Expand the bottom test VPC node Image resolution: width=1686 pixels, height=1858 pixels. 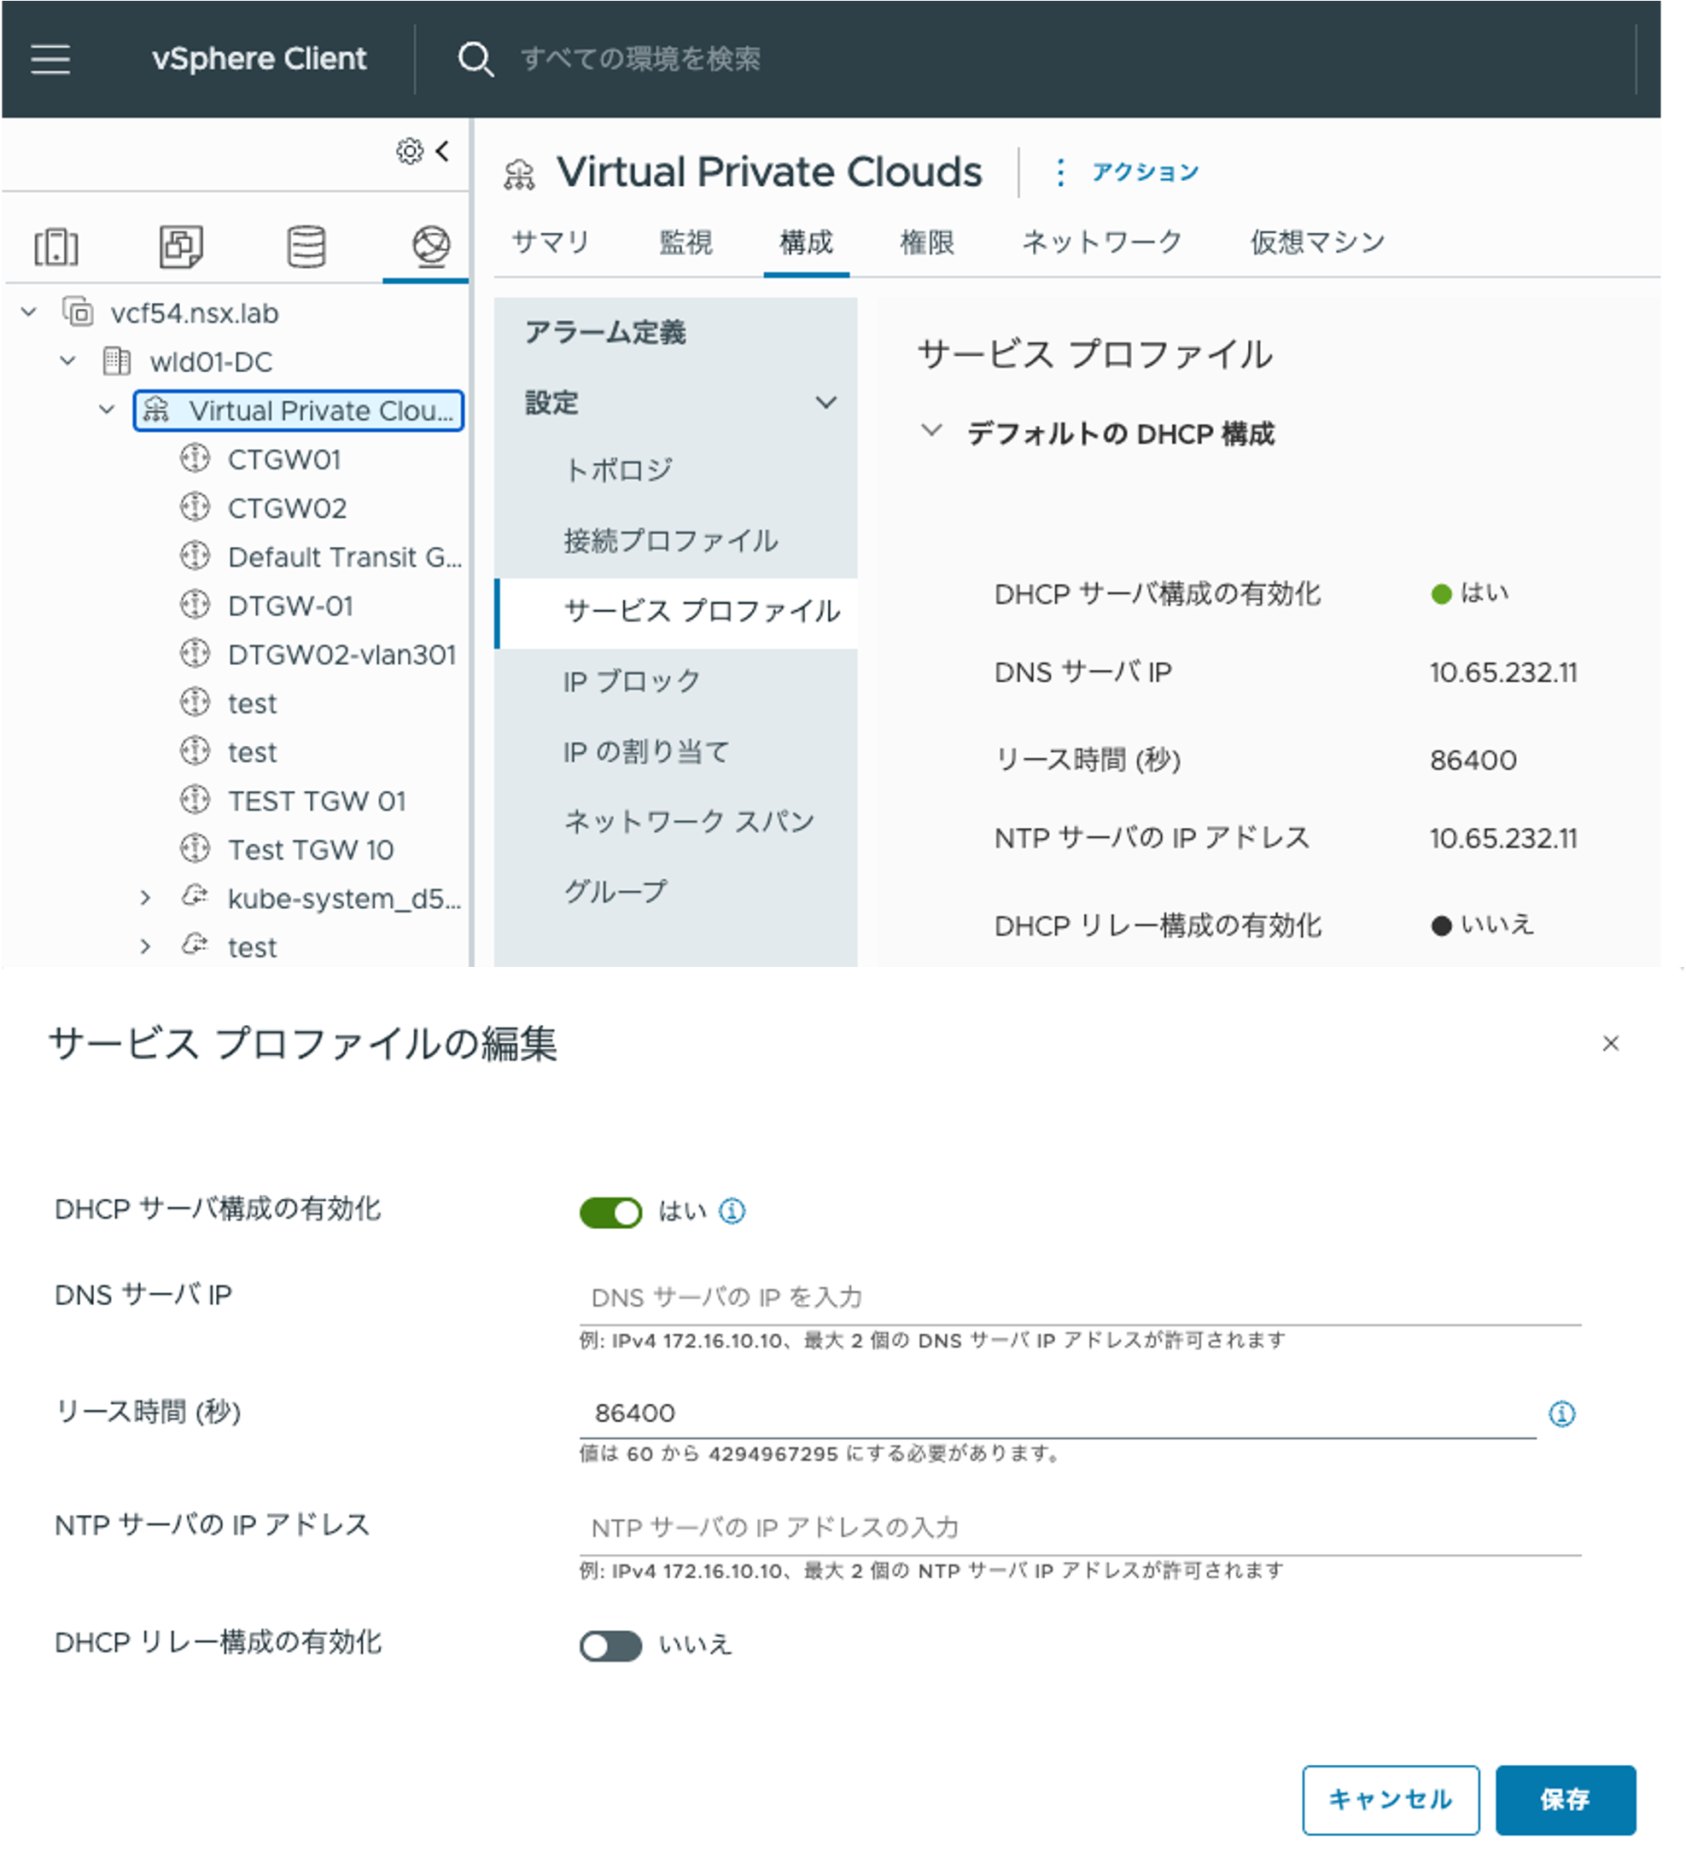146,946
